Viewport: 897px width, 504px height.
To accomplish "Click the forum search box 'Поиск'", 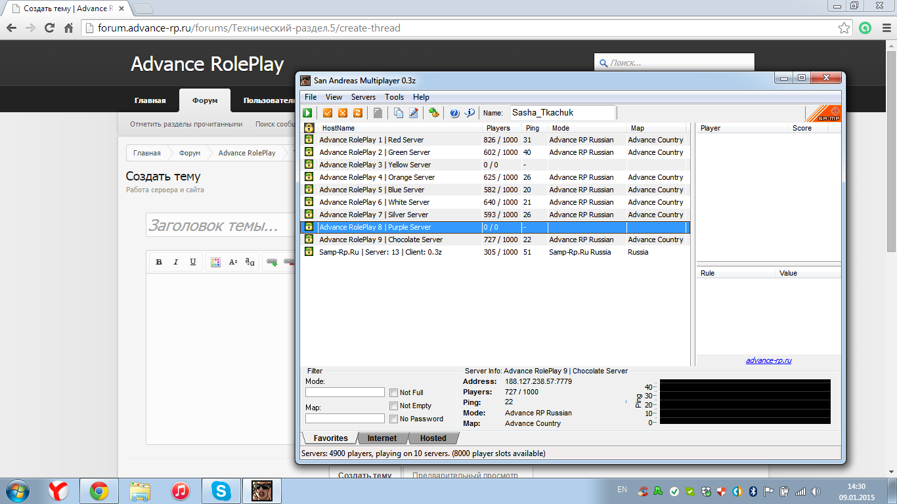I will (x=674, y=63).
